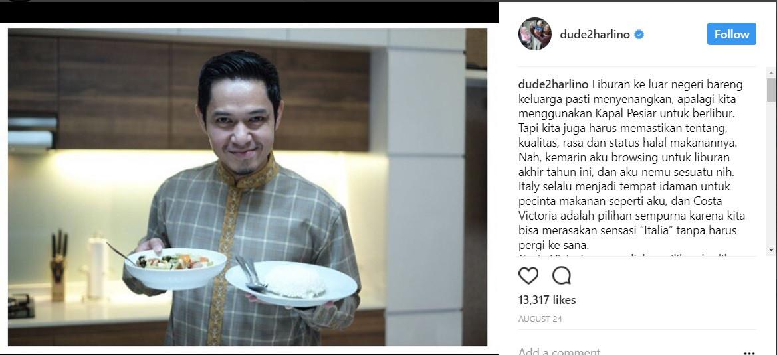Follow the dude2harlino account
The width and height of the screenshot is (777, 355).
731,34
